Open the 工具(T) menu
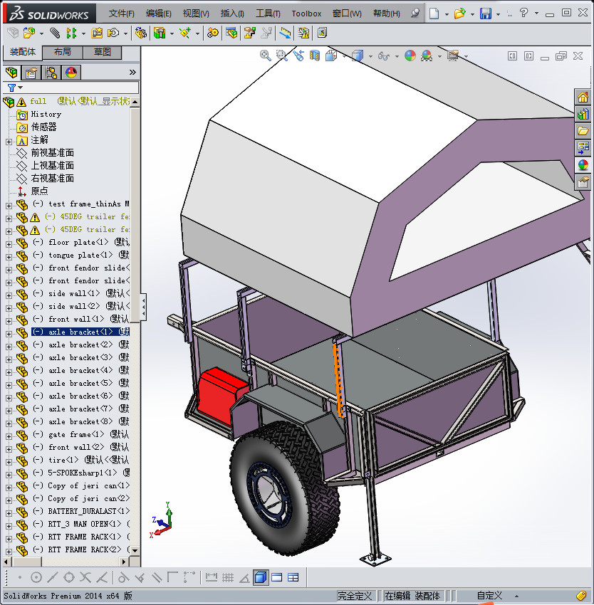This screenshot has height=605, width=594. point(268,14)
